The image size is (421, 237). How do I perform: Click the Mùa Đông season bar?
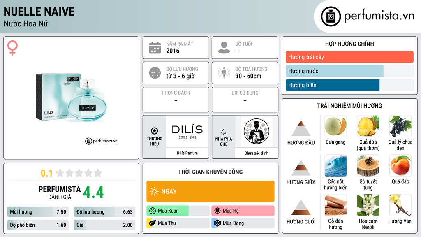(x=243, y=223)
